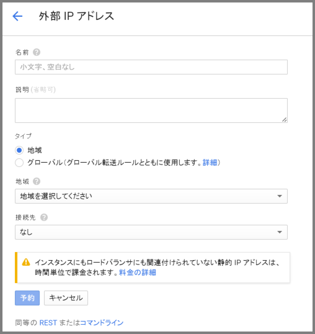Click arrow on the region select box
The image size is (315, 334).
point(280,196)
